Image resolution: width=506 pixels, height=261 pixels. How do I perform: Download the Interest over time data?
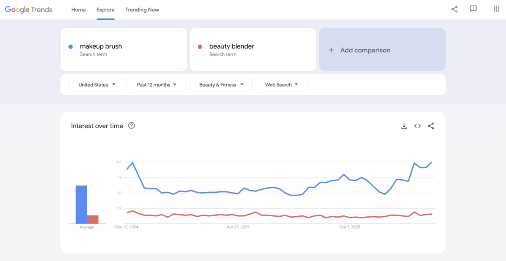pos(404,126)
